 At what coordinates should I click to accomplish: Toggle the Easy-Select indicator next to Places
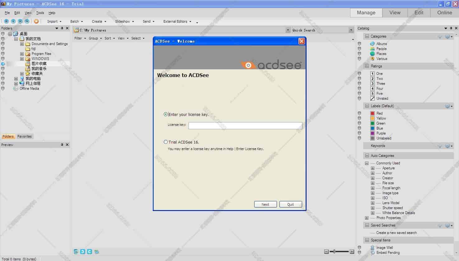(359, 54)
